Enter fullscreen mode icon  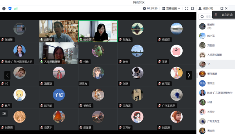pos(186,9)
